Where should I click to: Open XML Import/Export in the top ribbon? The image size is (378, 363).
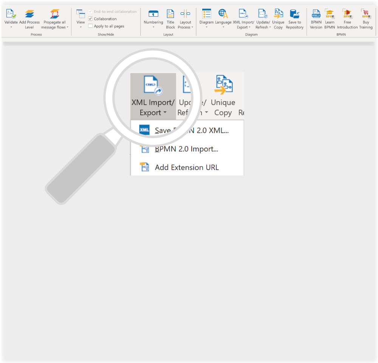[x=243, y=19]
